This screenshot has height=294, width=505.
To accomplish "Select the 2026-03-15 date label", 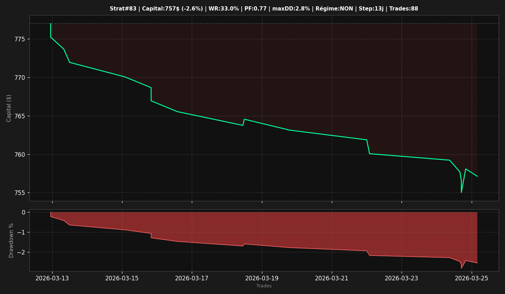I will pyautogui.click(x=122, y=278).
